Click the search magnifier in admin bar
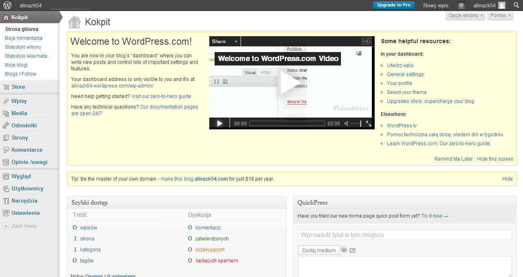 pyautogui.click(x=516, y=5)
